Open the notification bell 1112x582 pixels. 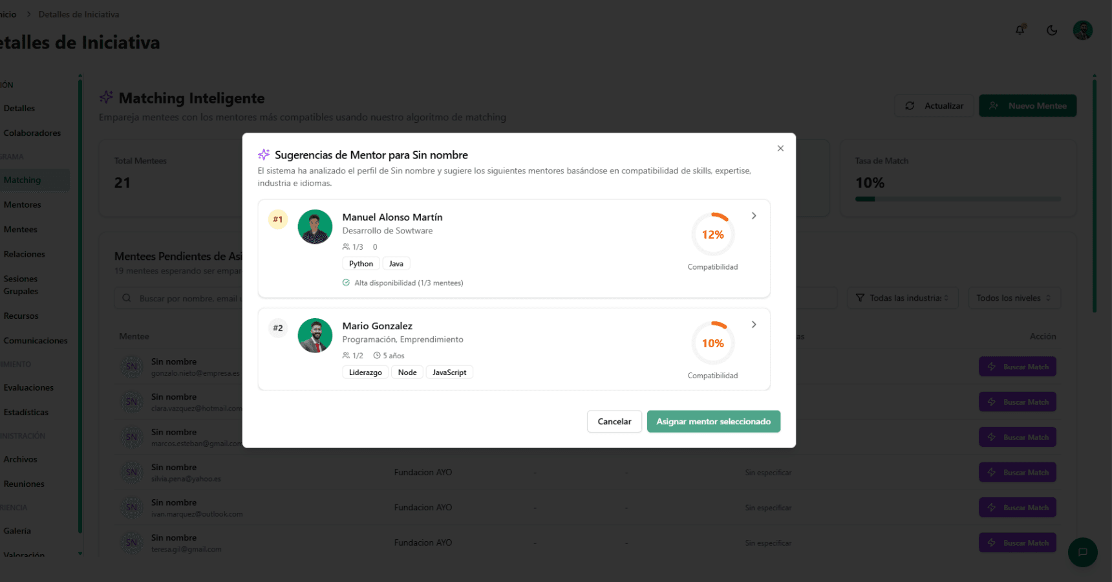point(1020,30)
